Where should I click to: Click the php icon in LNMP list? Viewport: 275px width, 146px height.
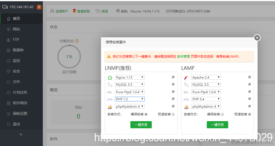(x=110, y=99)
